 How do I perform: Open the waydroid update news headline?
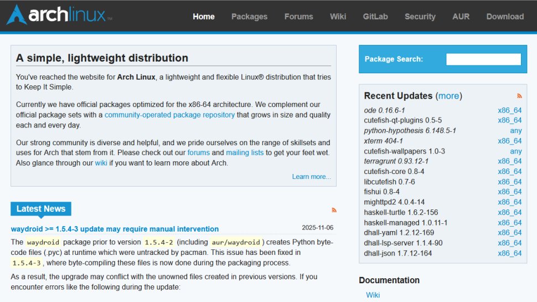coord(115,229)
